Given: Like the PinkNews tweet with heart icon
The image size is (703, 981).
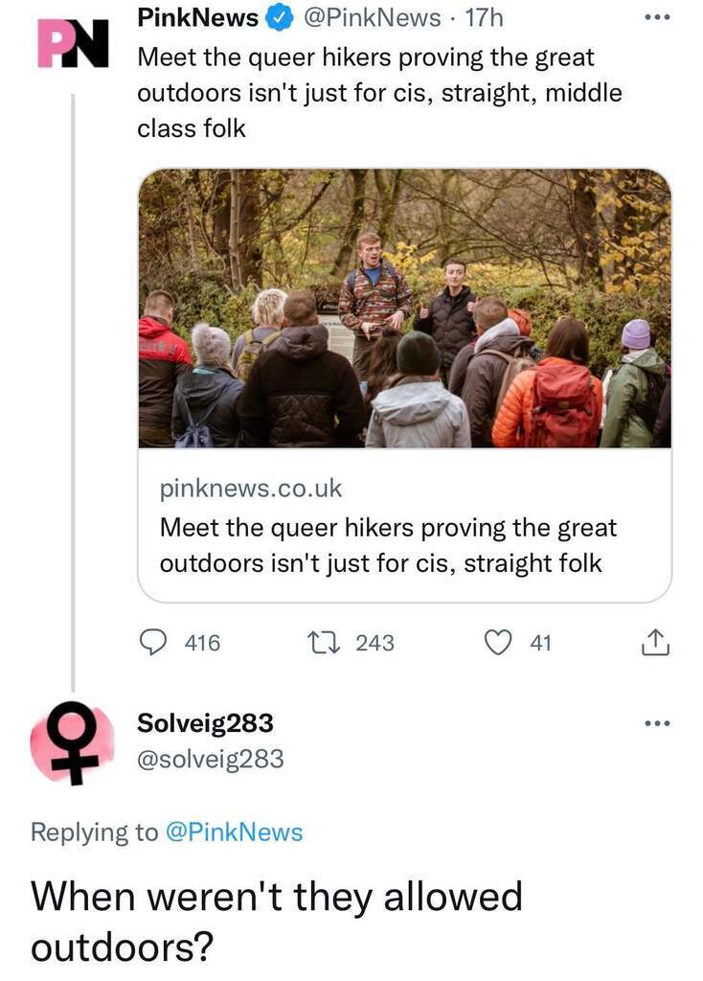Looking at the screenshot, I should [x=497, y=644].
